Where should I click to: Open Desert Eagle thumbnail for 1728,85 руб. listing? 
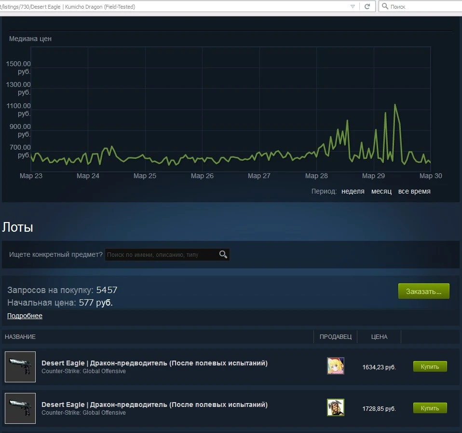(20, 408)
